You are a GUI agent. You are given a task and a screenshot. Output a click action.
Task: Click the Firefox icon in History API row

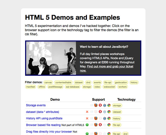click(x=96, y=118)
